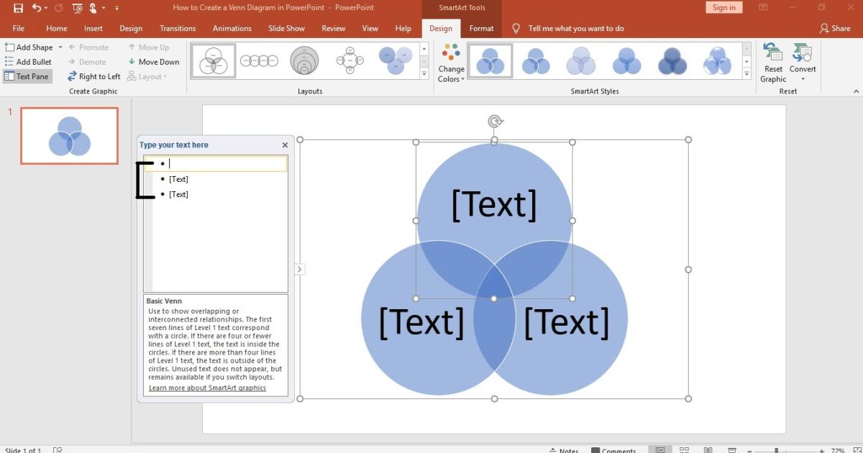
Task: Expand the SmartArt Styles gallery
Action: [746, 73]
